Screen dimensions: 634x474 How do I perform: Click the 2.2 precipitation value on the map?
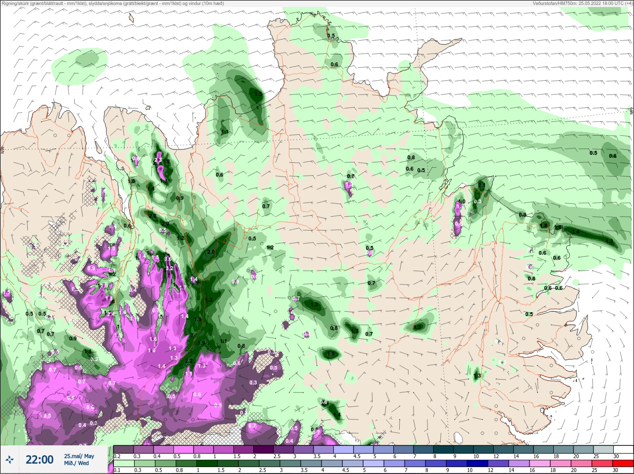click(188, 361)
